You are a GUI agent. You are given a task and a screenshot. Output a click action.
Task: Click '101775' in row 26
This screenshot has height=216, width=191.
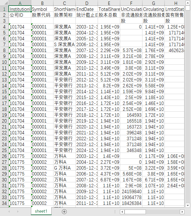pos(20,156)
